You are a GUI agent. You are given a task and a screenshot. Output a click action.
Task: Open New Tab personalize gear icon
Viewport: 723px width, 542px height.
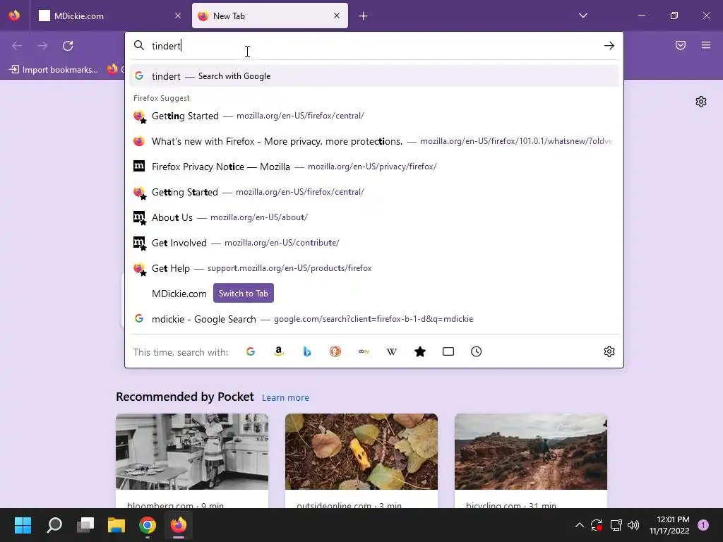pos(701,102)
